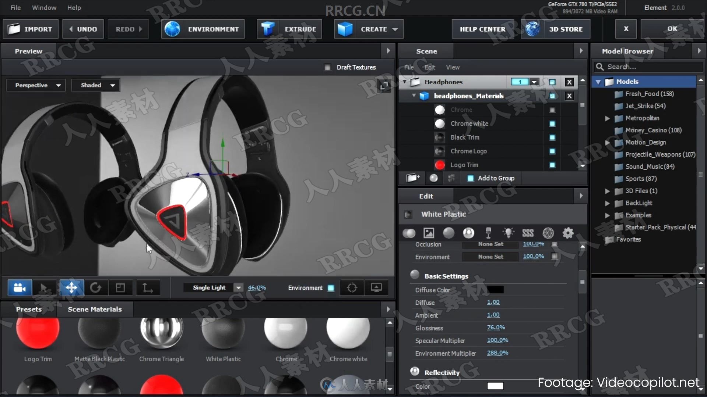Screen dimensions: 707x397
Task: Toggle visibility of the Headphones group
Action: pyautogui.click(x=552, y=82)
